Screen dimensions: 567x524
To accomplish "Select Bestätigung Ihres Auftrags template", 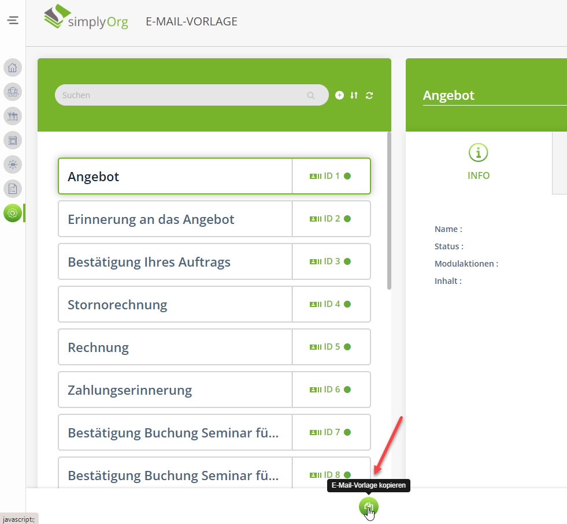I will point(175,262).
